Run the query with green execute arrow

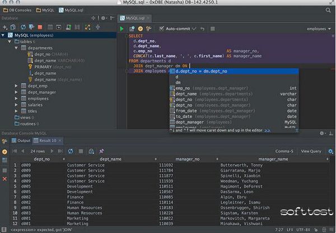[122, 28]
